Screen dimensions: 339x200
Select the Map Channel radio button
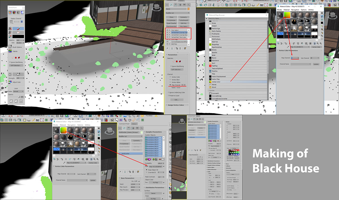click(170, 85)
